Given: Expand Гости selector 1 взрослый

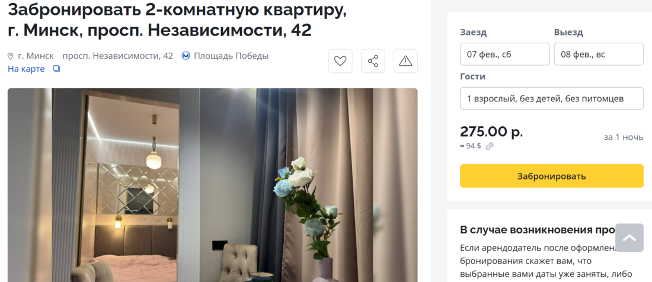Looking at the screenshot, I should pyautogui.click(x=551, y=98).
